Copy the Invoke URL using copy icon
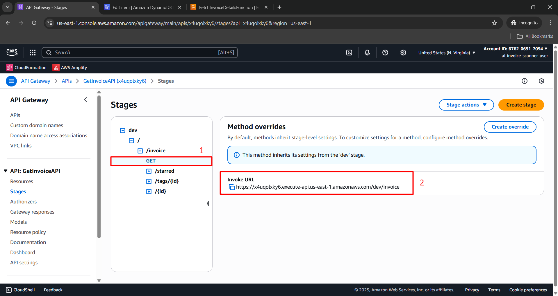 pyautogui.click(x=231, y=187)
